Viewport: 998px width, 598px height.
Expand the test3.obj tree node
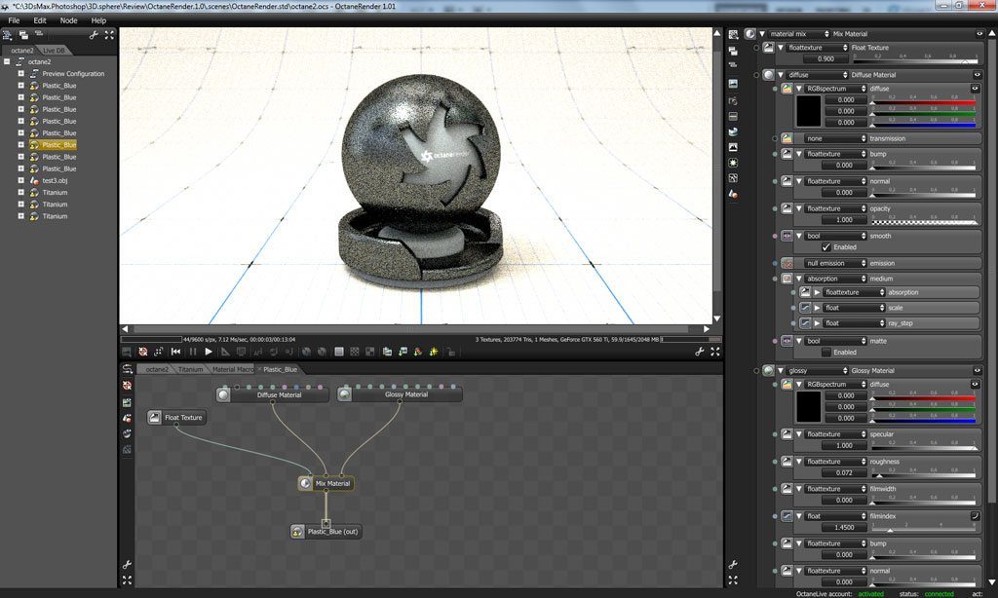[x=21, y=181]
